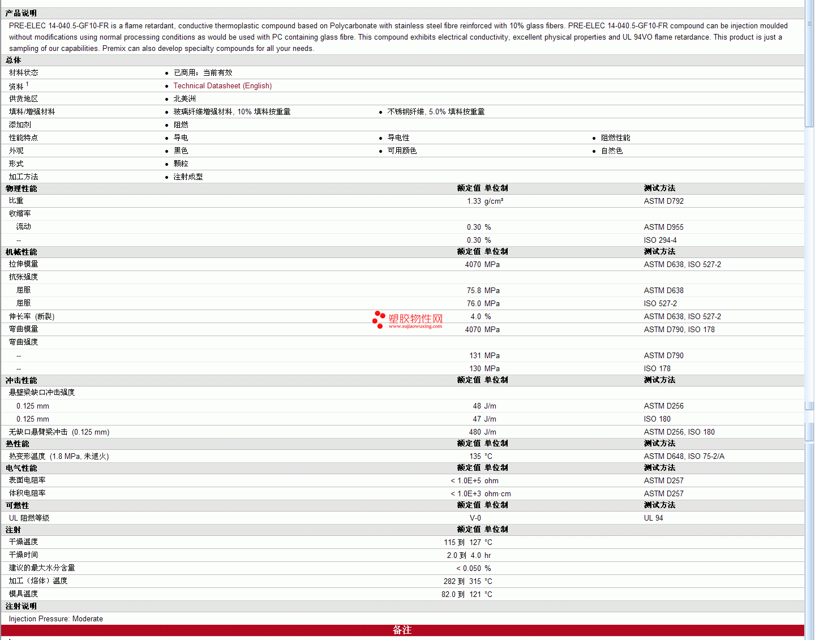
Task: Select the 阻燃性能 feature entry
Action: 615,138
